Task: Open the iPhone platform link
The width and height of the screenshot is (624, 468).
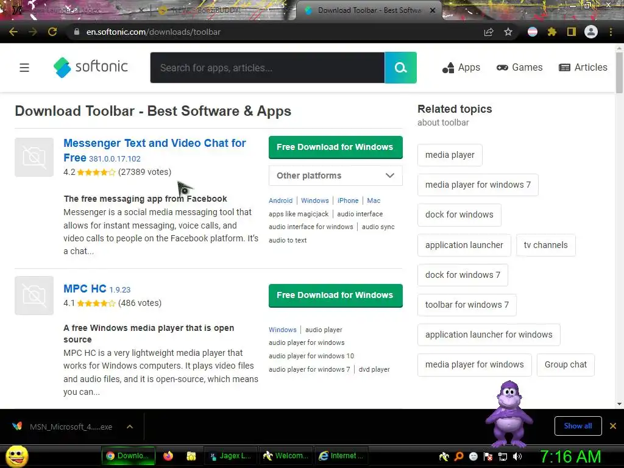Action: [348, 200]
